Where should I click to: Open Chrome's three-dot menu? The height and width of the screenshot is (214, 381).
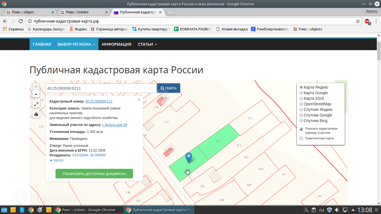pos(376,21)
